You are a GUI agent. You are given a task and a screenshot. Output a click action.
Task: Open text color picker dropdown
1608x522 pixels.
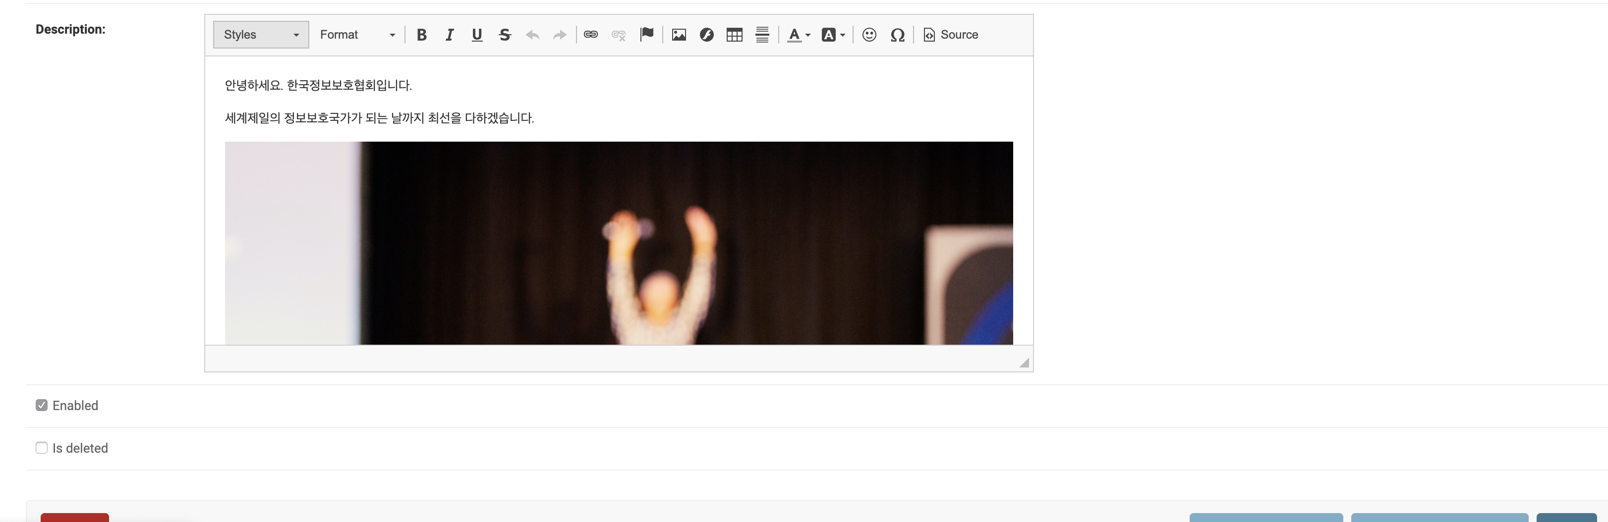[x=799, y=35]
